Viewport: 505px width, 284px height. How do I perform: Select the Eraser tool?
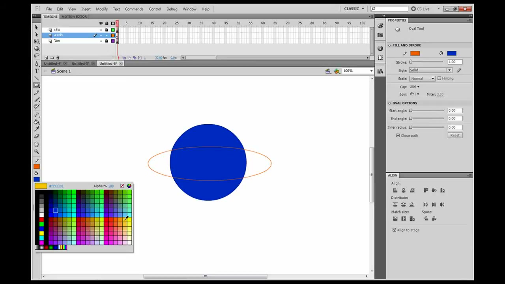pyautogui.click(x=36, y=136)
